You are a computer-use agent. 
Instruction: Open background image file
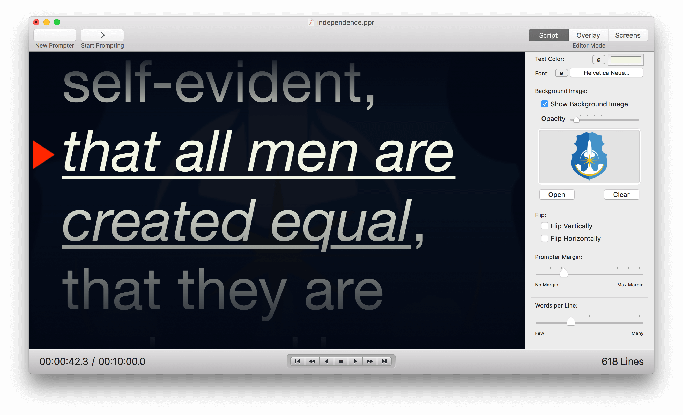pyautogui.click(x=557, y=194)
